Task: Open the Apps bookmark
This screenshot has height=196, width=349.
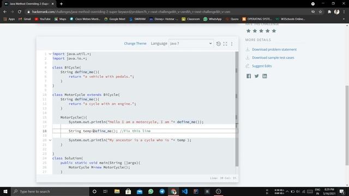Action: [x=9, y=19]
